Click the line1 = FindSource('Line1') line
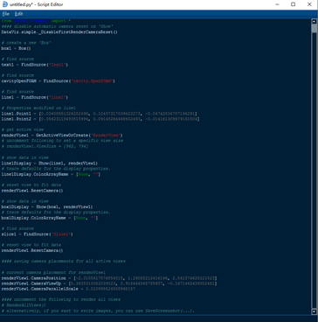This screenshot has width=318, height=322. pyautogui.click(x=35, y=97)
